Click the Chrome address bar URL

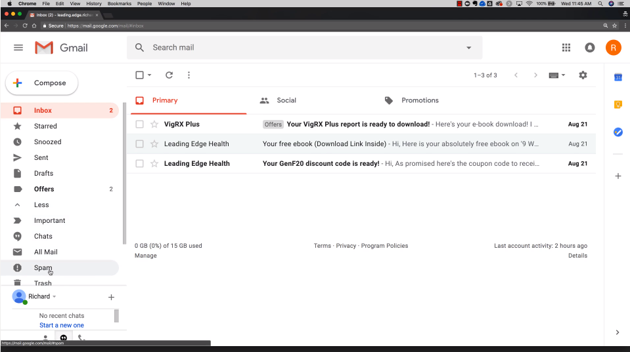pyautogui.click(x=105, y=26)
